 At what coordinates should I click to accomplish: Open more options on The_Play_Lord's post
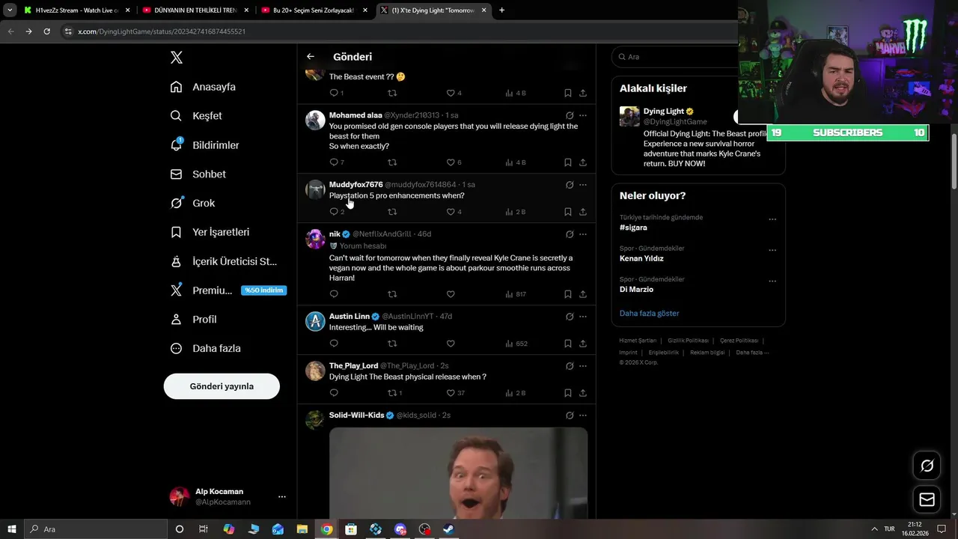(583, 366)
